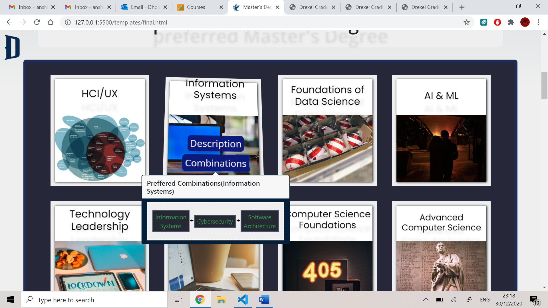Open the browser extensions puzzle icon
Screen dimensions: 548x308
click(511, 22)
